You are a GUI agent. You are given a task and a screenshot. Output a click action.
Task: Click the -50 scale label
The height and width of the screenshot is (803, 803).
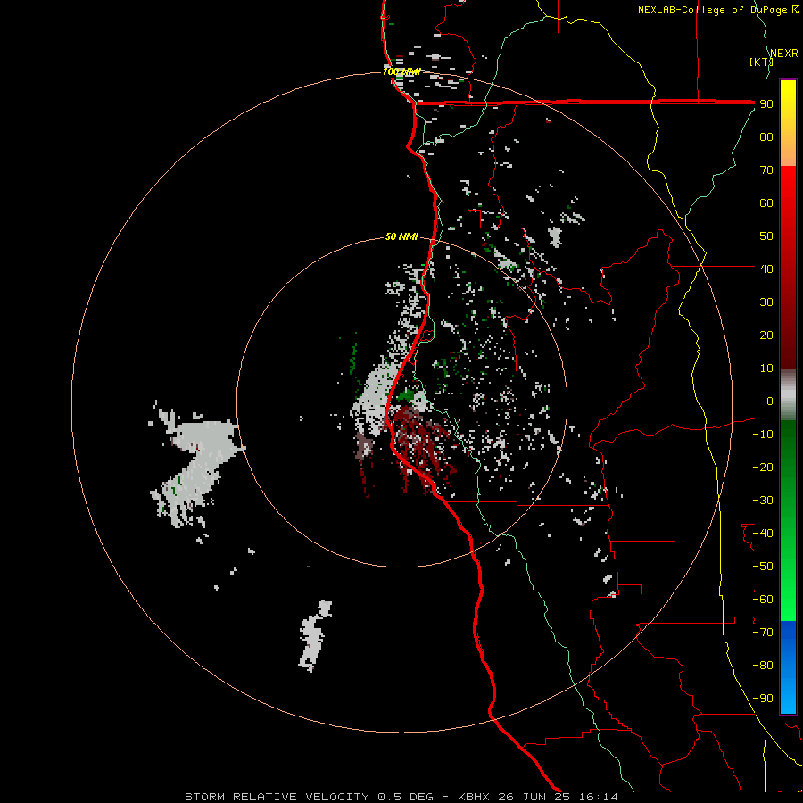coord(763,567)
